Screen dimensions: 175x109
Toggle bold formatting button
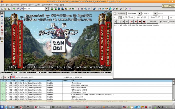[x=115, y=22]
